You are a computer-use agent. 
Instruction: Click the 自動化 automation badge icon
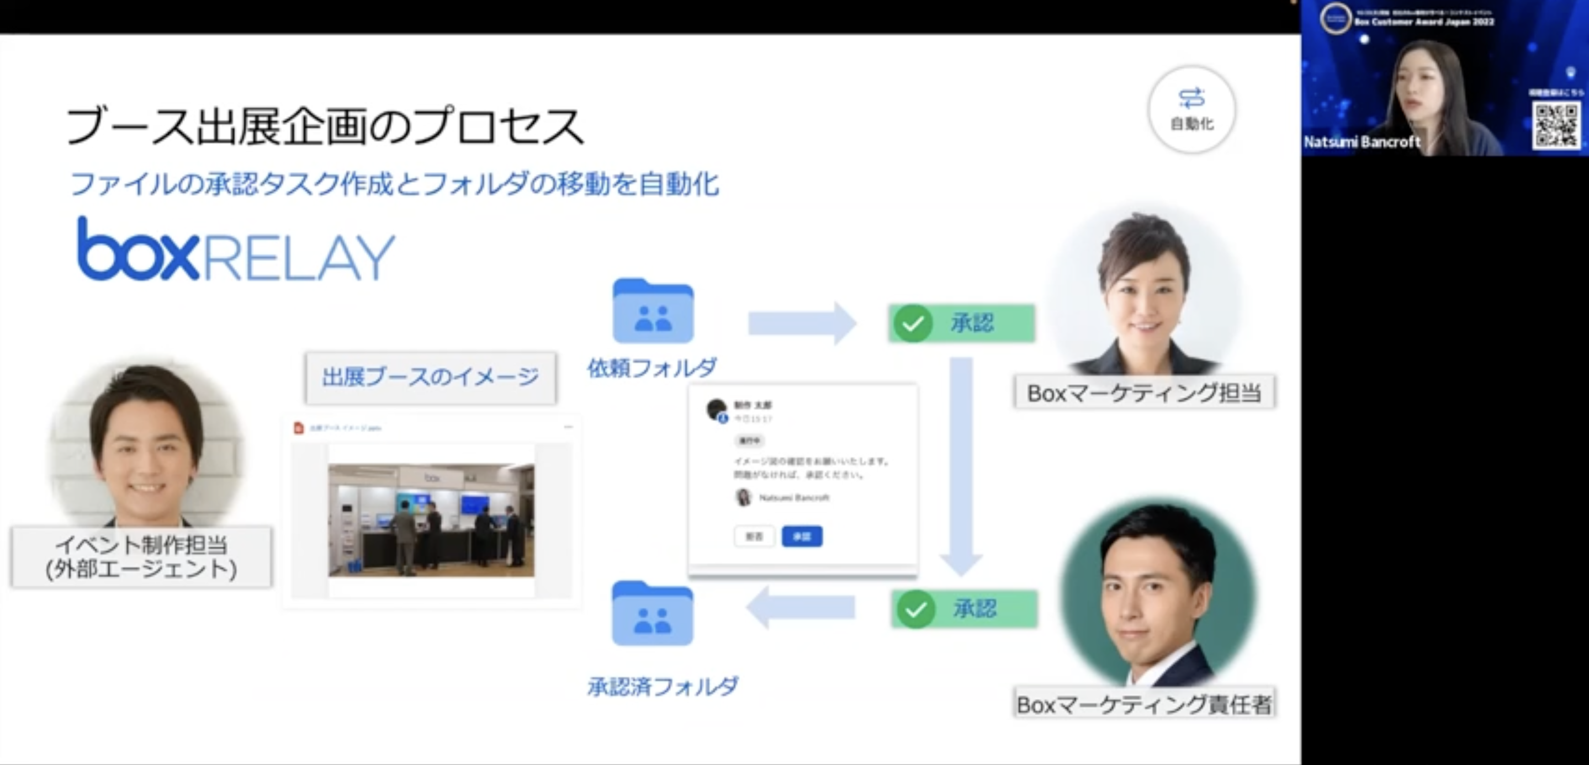[x=1191, y=109]
